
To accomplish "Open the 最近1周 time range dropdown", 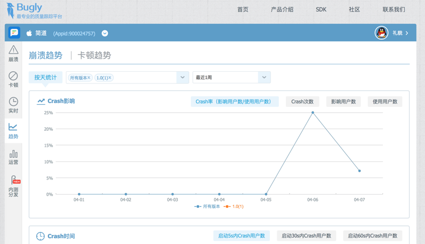I will click(x=264, y=78).
